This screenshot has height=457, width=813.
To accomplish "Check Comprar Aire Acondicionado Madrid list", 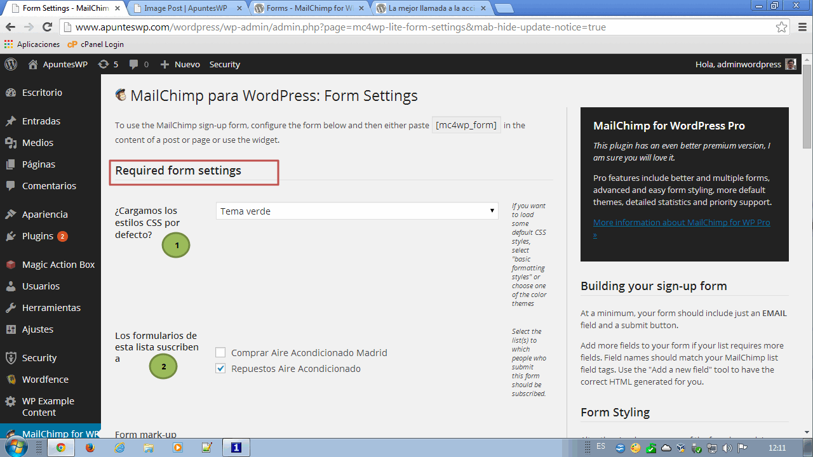I will click(220, 353).
